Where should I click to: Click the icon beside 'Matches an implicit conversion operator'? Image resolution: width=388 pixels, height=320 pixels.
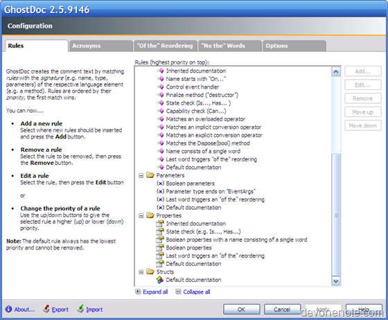tap(161, 127)
